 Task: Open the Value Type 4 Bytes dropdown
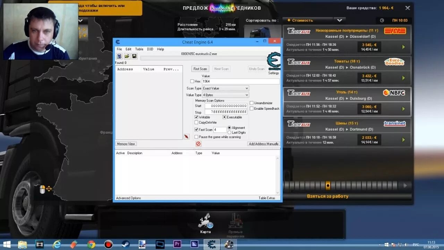[x=225, y=95]
